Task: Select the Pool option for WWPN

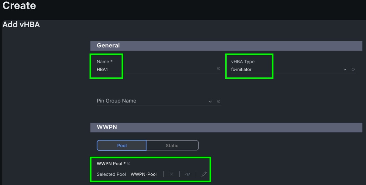Action: (122, 145)
